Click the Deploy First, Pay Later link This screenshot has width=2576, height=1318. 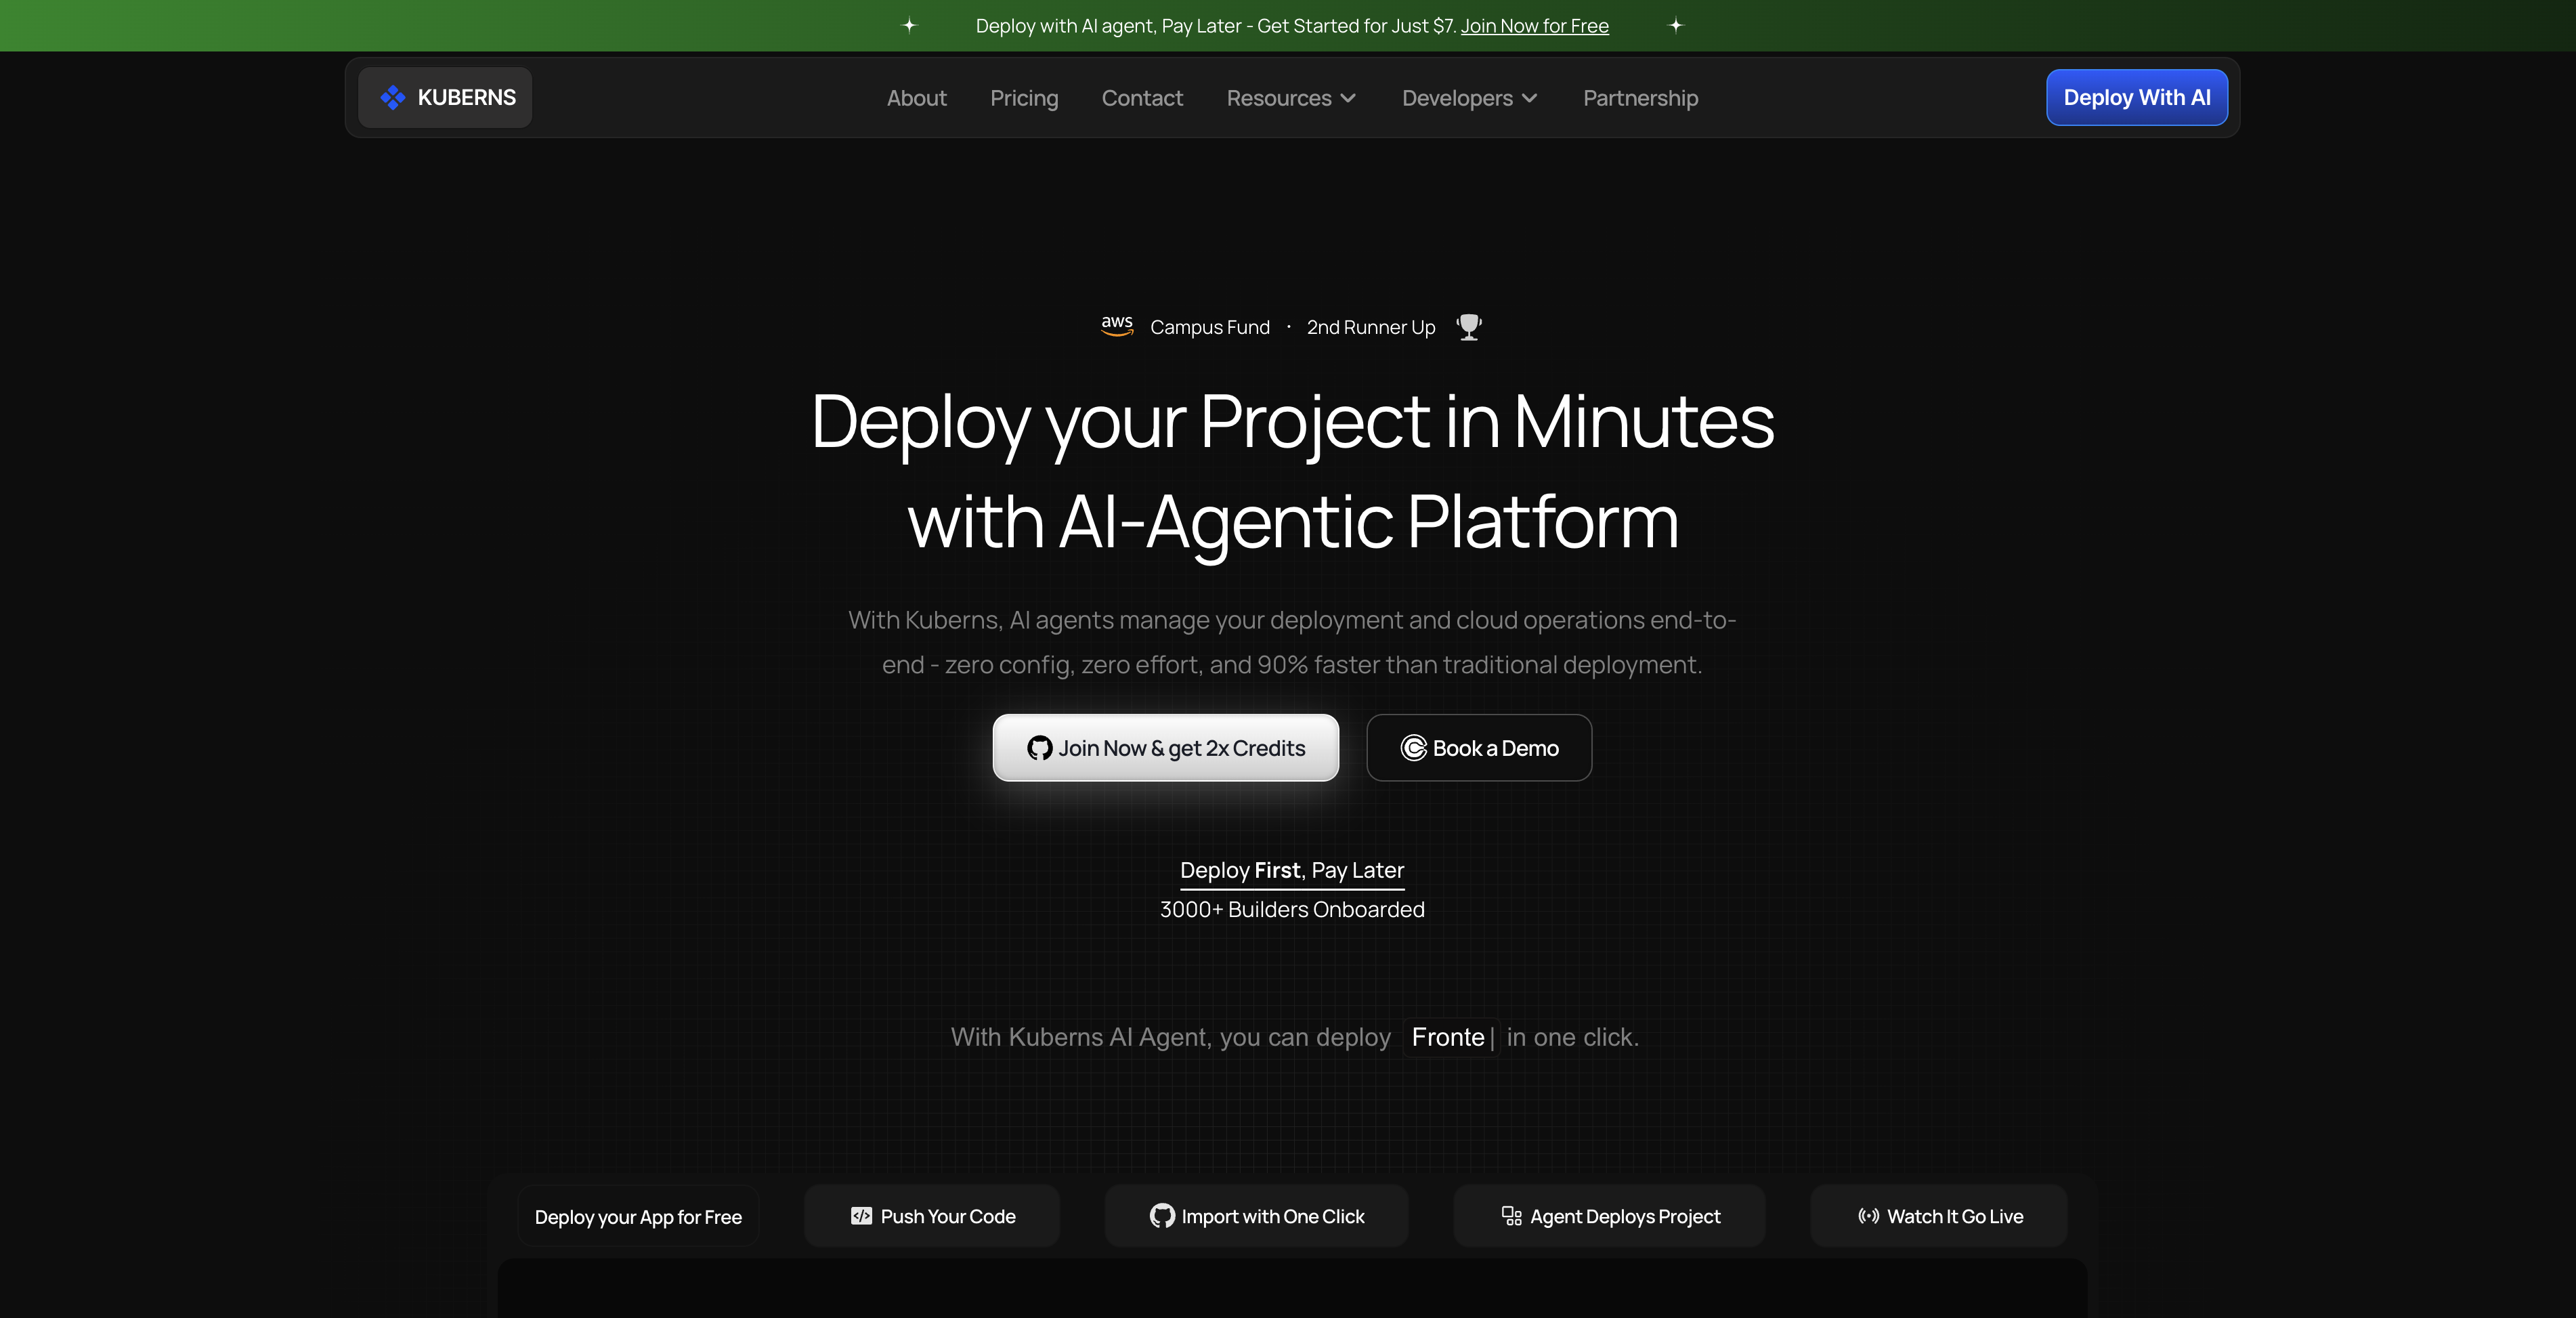click(x=1292, y=871)
